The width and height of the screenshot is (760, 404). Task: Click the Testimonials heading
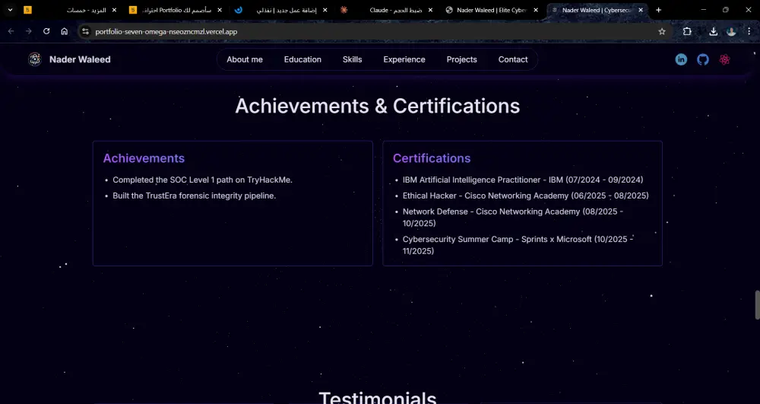[378, 398]
